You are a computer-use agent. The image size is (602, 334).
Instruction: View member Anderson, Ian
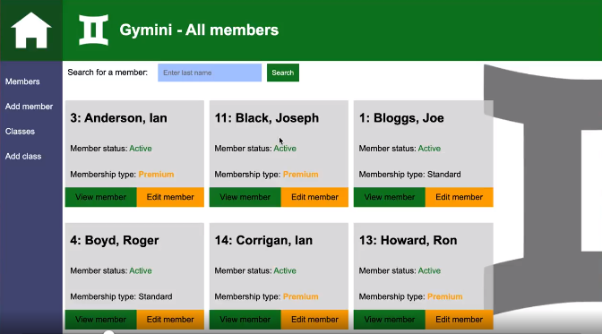(x=101, y=197)
